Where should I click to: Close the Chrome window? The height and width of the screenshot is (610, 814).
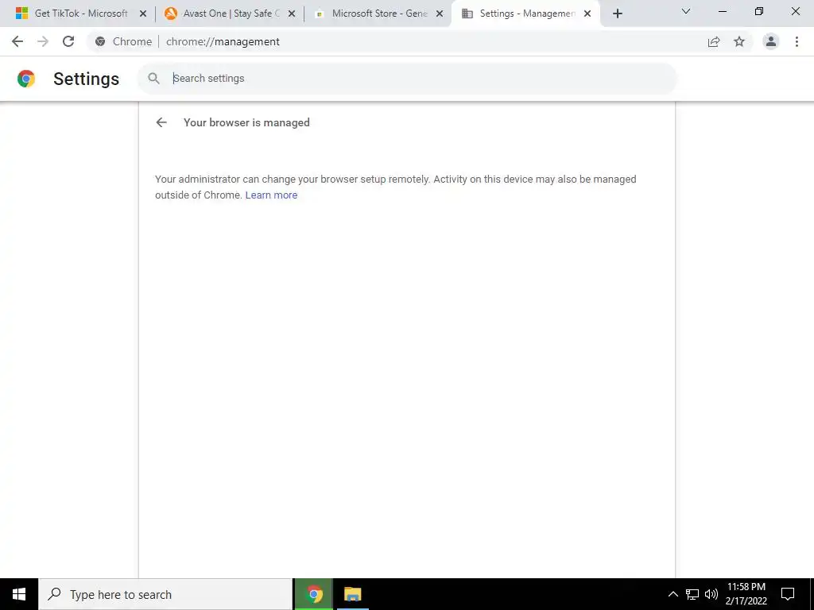[795, 11]
